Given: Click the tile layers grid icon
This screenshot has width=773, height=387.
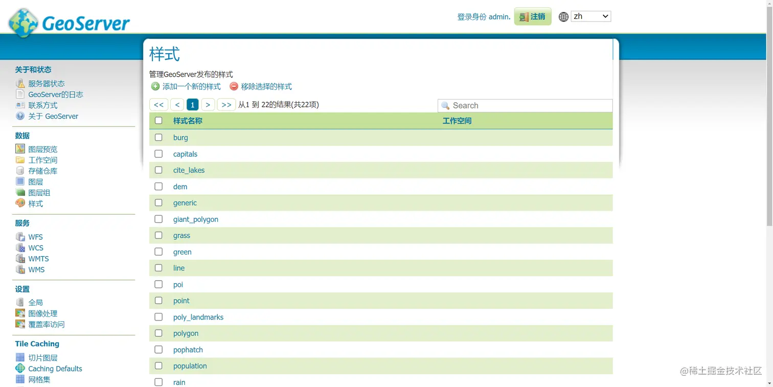Looking at the screenshot, I should coord(20,357).
